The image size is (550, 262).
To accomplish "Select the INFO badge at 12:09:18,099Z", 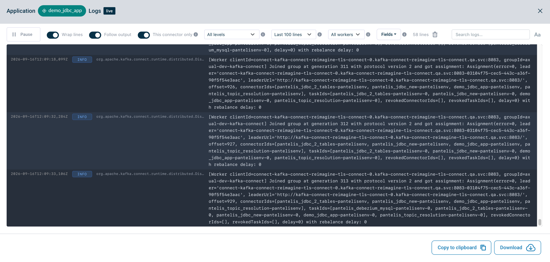I will coord(82,60).
